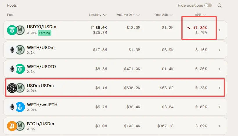
Task: Click the position icon beside $5.0K
Action: coord(93,28)
